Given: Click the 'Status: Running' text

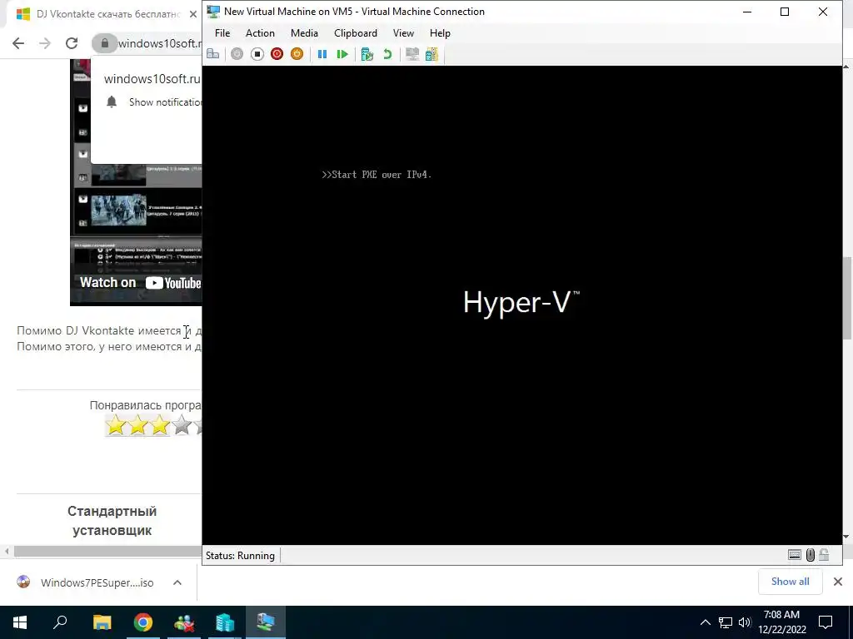Looking at the screenshot, I should click(240, 555).
